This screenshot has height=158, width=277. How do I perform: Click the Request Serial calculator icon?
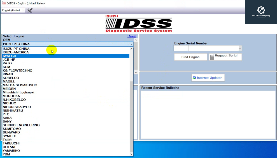tap(212, 57)
